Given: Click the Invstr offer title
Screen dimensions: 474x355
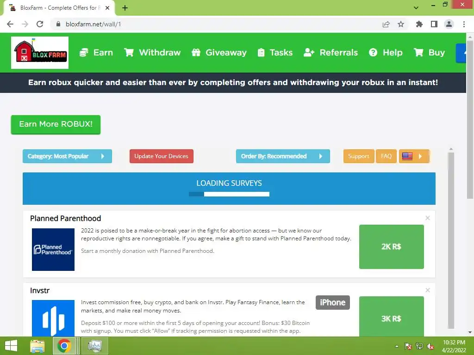Looking at the screenshot, I should 40,290.
